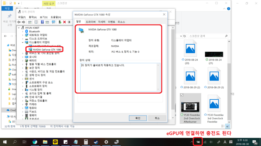The width and height of the screenshot is (261, 146).
Task: Click the Device Manager back arrow toolbar icon
Action: tap(19, 22)
